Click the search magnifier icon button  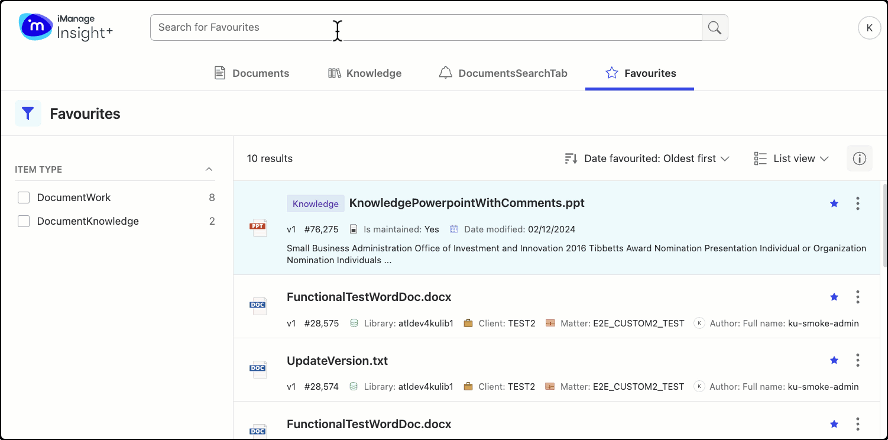(715, 28)
